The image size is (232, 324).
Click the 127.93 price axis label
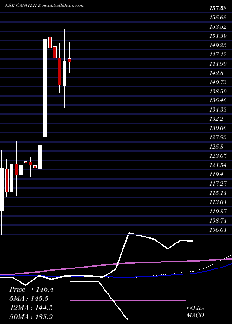(218, 137)
